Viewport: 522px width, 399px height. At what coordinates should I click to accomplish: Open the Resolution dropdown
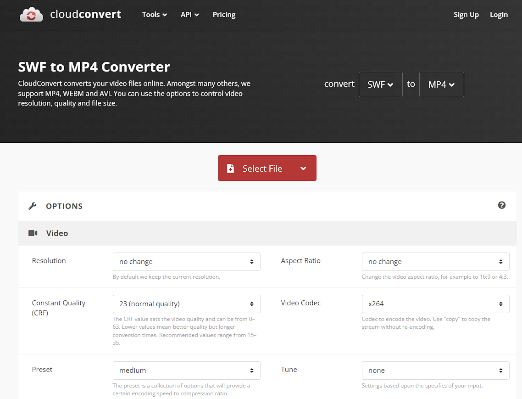[x=186, y=262]
